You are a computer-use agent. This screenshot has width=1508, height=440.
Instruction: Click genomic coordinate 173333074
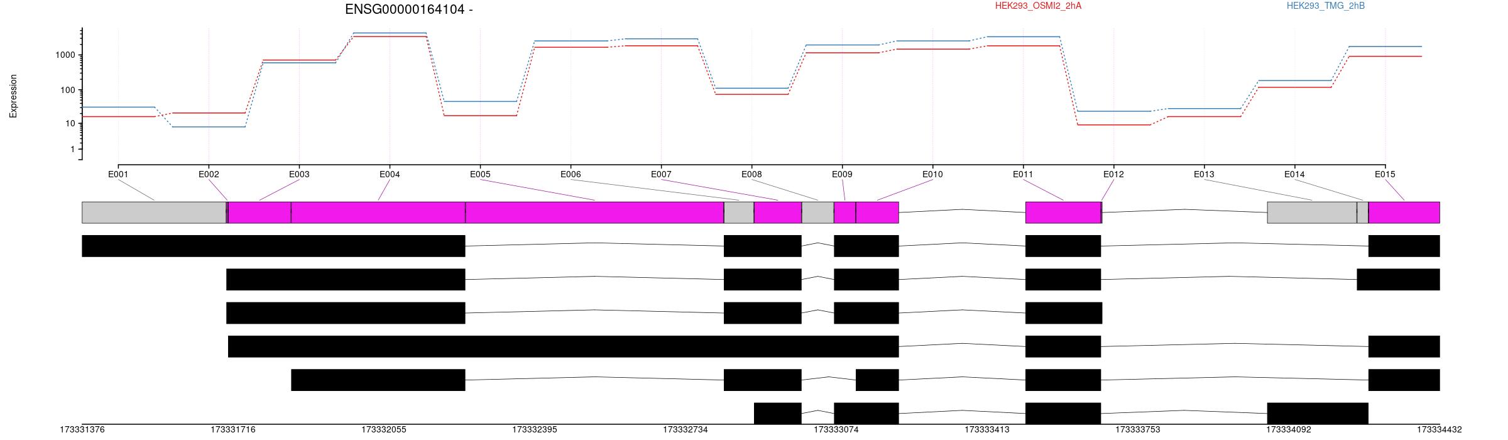click(x=836, y=430)
